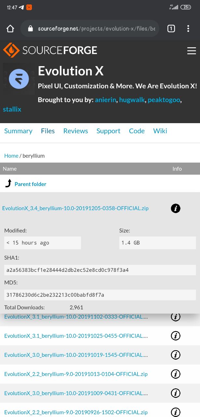Screen dimensions: 200x417
Task: Open the anierin author profile link
Action: pos(105,100)
